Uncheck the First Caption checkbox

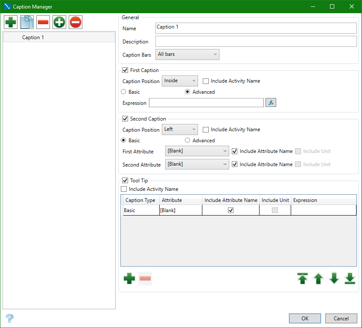point(125,70)
